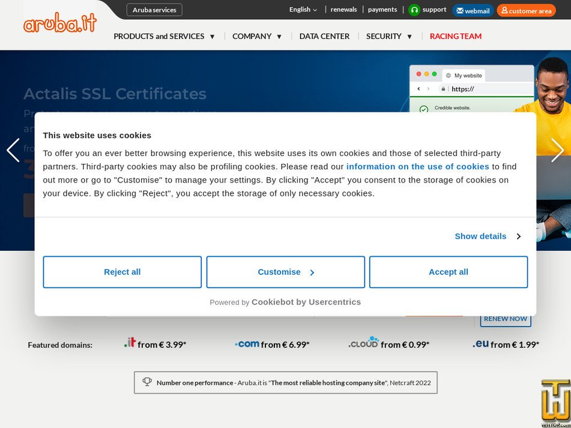571x428 pixels.
Task: Expand the Company menu
Action: click(257, 37)
